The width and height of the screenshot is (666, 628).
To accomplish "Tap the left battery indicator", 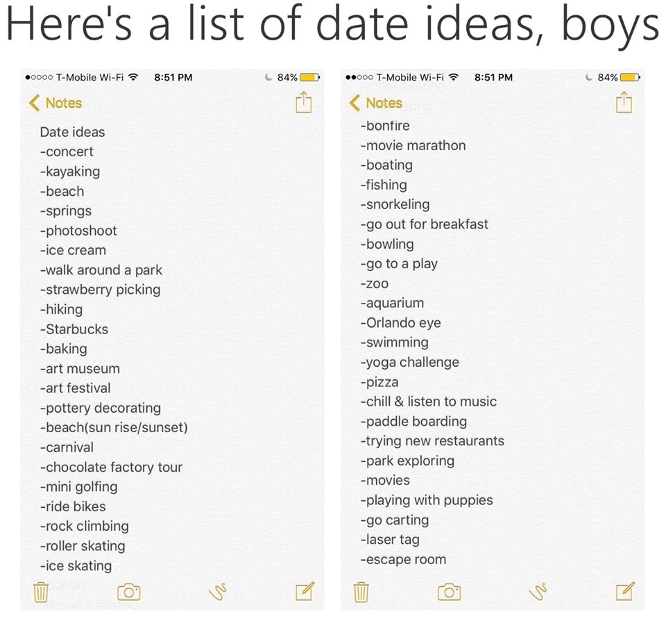I will (309, 77).
